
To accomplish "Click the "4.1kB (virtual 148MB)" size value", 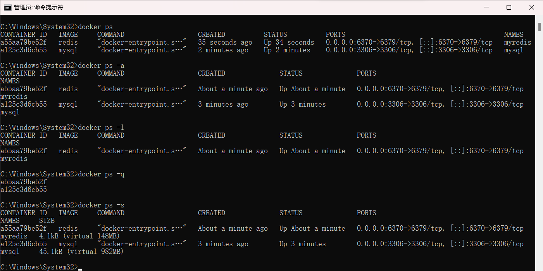I will [79, 236].
